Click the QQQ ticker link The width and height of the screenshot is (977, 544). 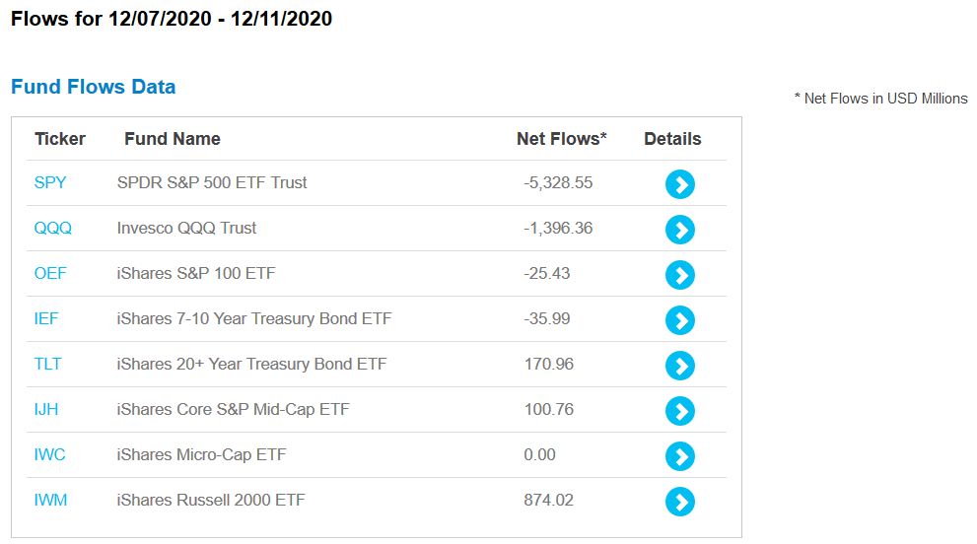point(53,228)
